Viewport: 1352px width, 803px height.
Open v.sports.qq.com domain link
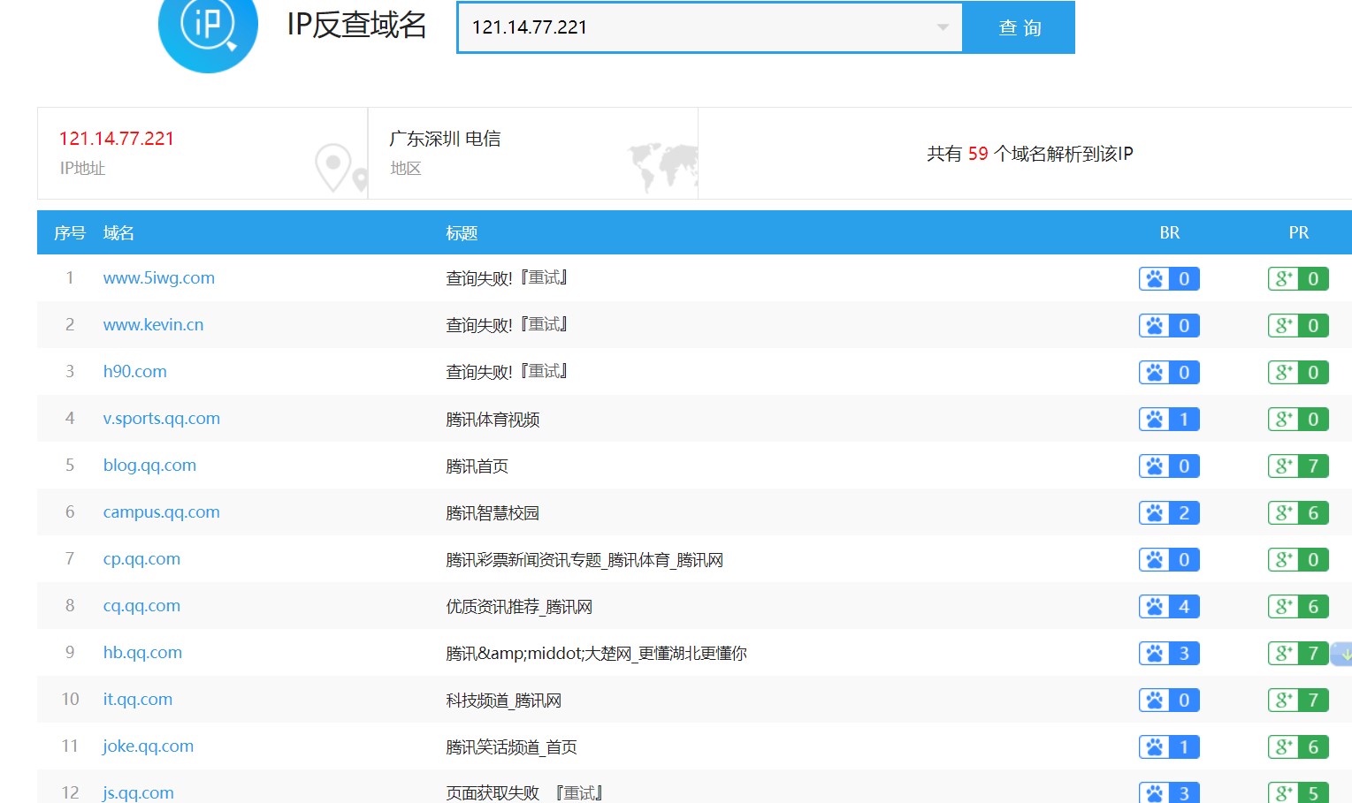(x=161, y=419)
